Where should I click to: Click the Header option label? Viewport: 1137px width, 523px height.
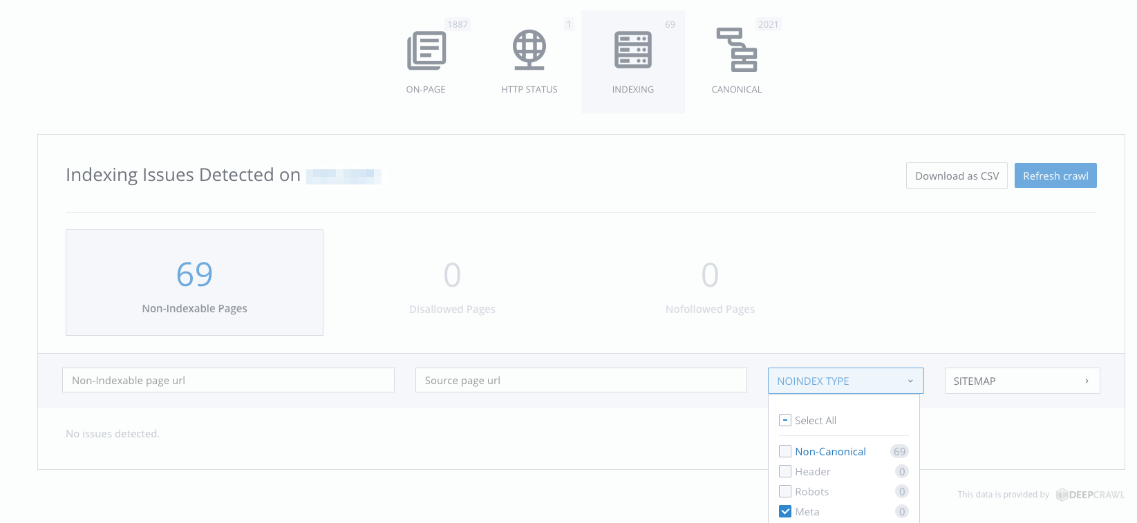pyautogui.click(x=813, y=471)
